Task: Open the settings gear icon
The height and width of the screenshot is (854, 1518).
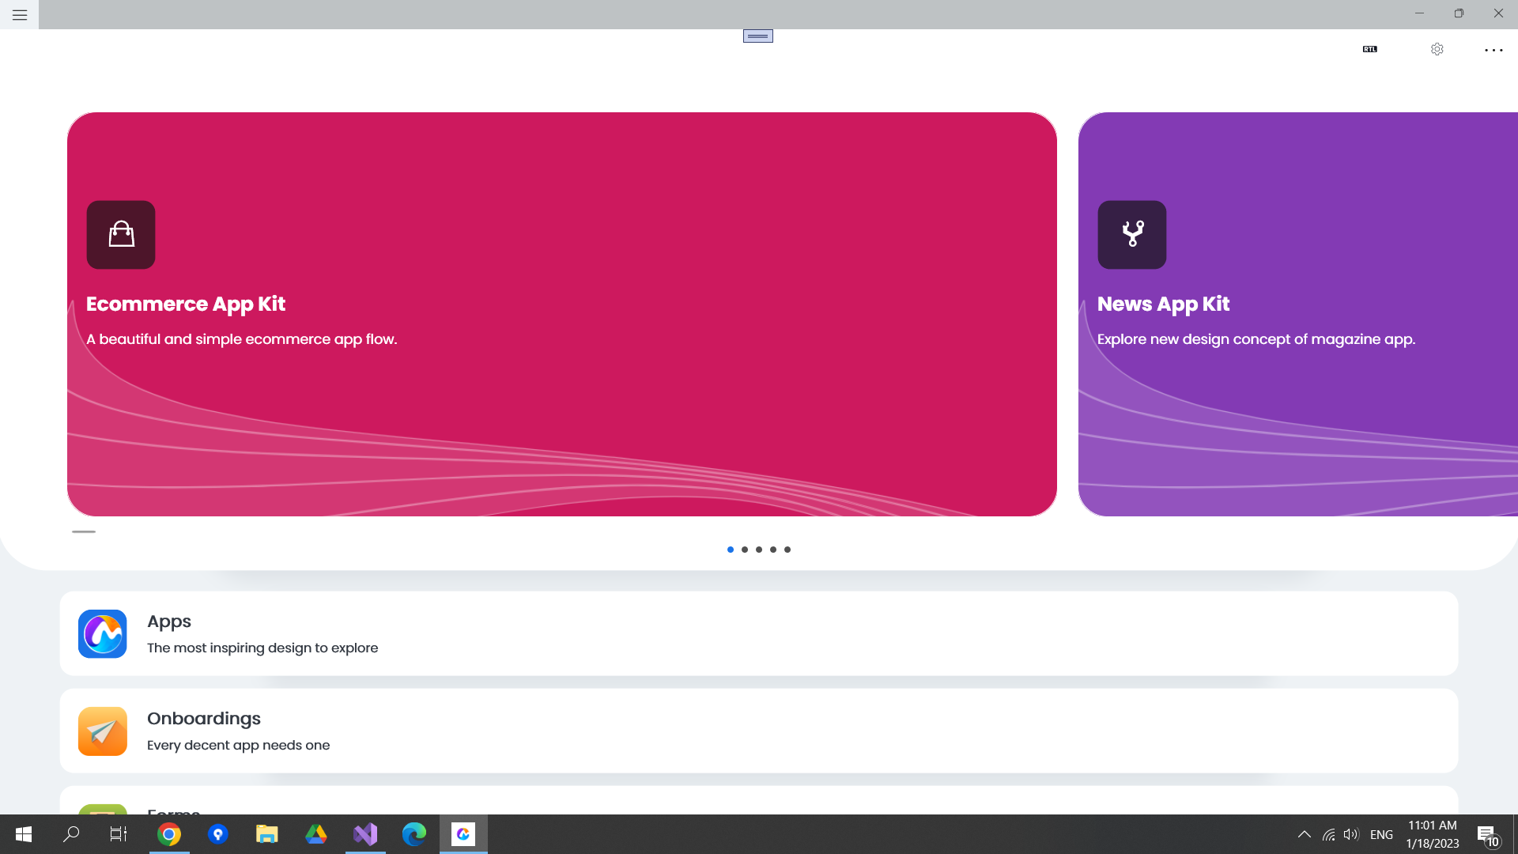Action: 1437,49
